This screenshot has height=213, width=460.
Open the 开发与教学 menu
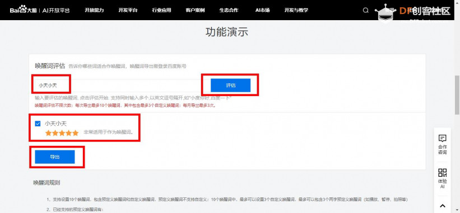click(x=296, y=10)
